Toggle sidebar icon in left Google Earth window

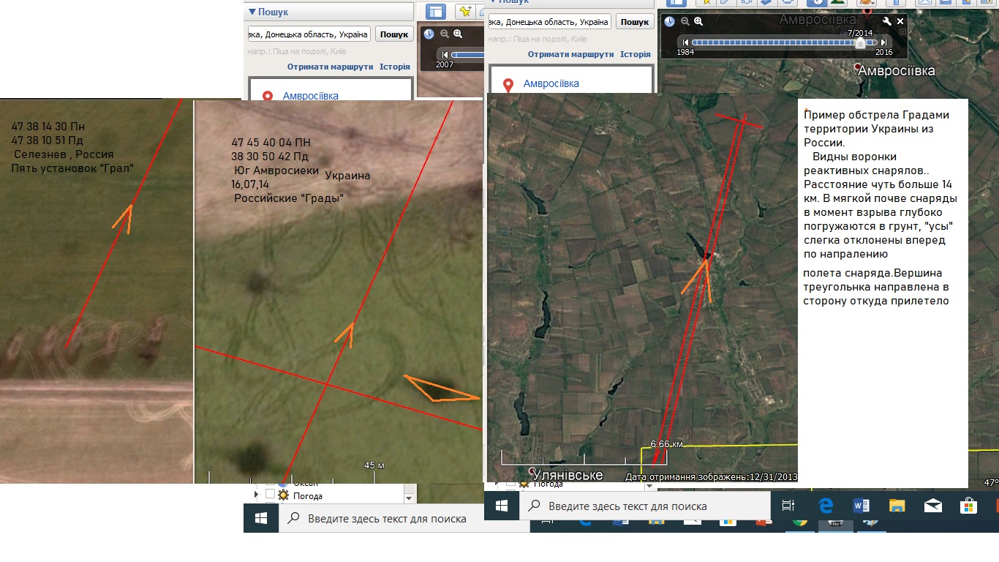[436, 11]
